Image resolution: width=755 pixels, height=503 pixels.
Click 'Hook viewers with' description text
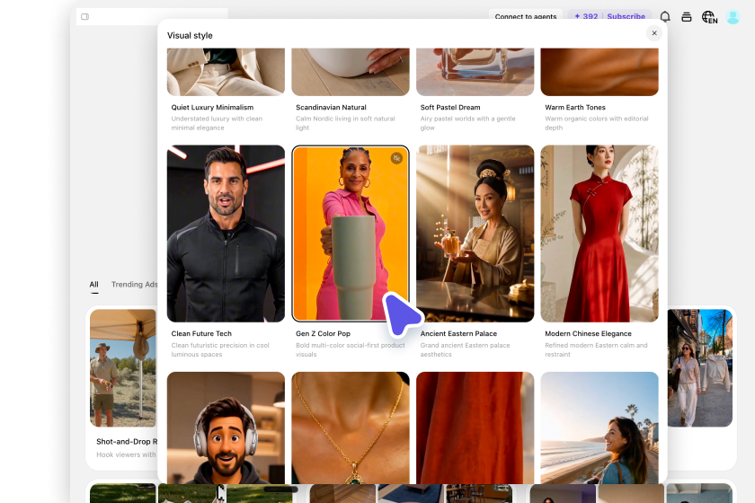click(x=126, y=454)
